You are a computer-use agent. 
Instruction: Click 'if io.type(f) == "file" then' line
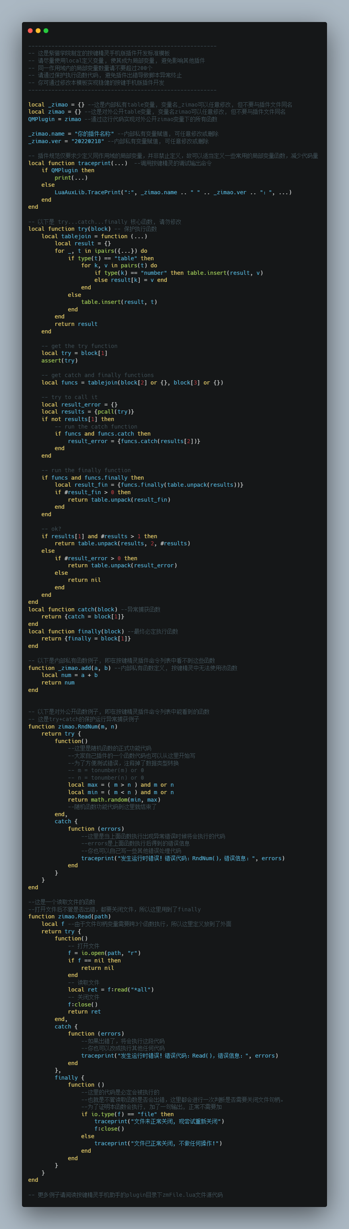127,1114
